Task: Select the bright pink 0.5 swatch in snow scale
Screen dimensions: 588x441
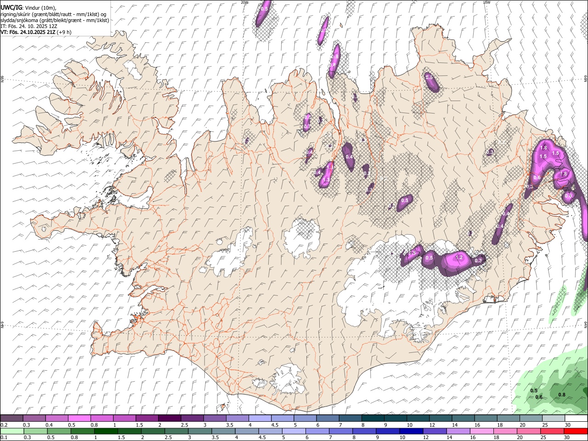Action: pos(79,418)
